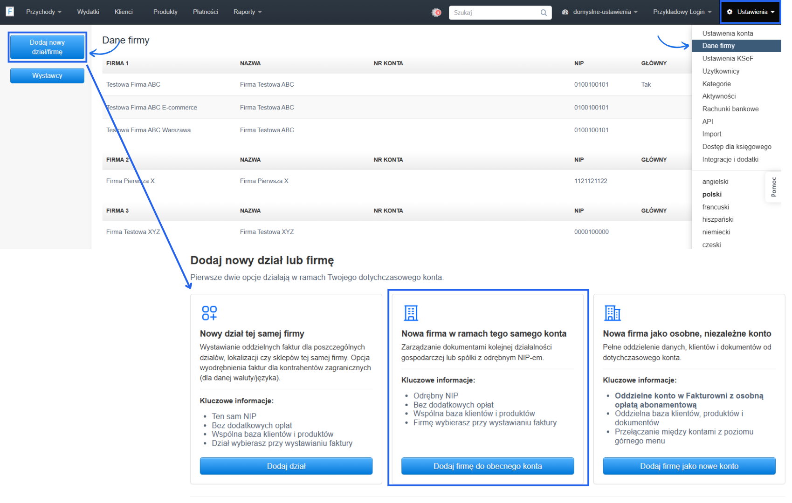The width and height of the screenshot is (792, 503).
Task: Click the palette icon beside domyslne-ustawienia
Action: coord(565,12)
